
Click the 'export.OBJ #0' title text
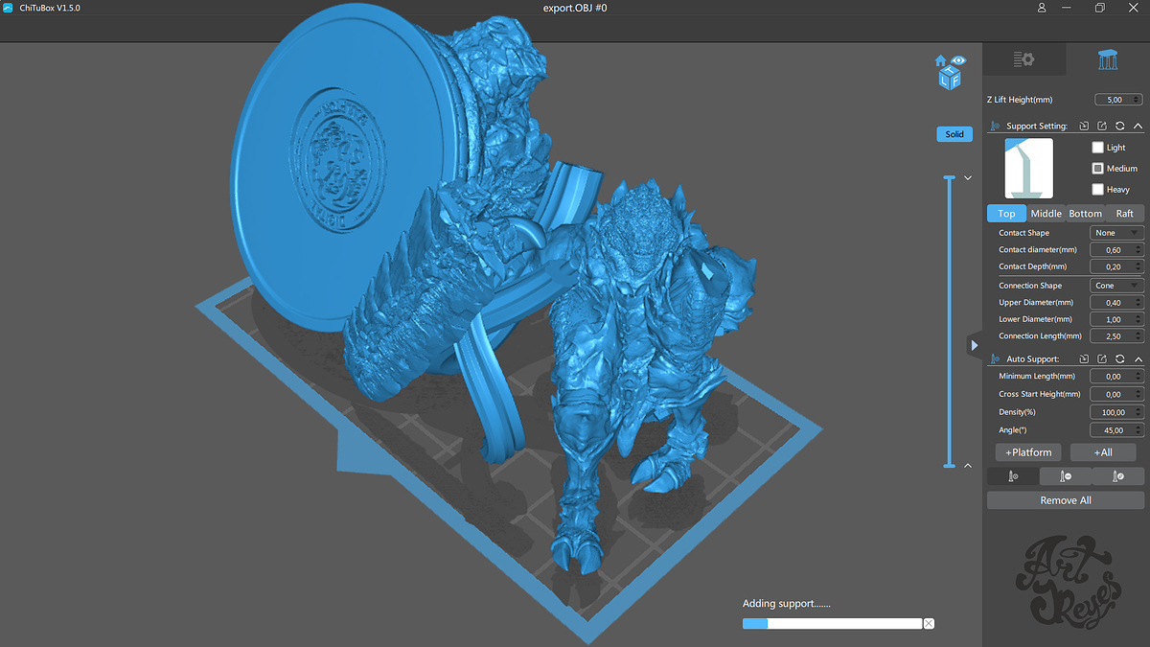(x=575, y=8)
